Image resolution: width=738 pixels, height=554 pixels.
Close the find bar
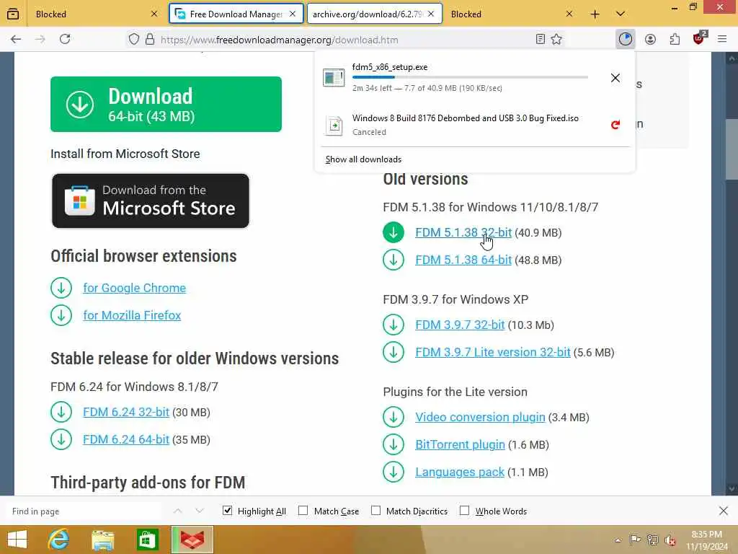[724, 511]
